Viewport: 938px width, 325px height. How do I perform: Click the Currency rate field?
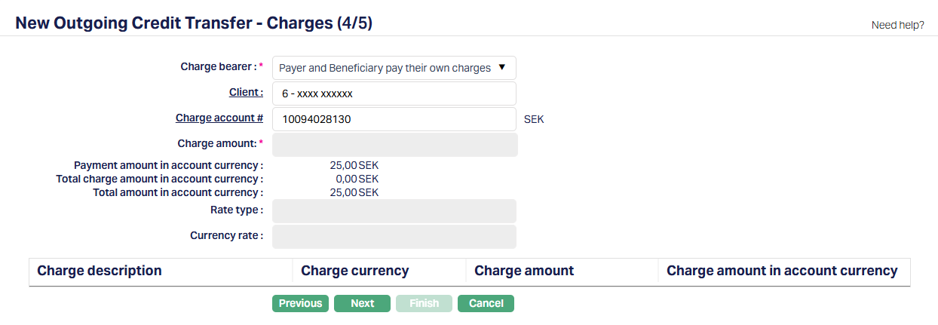[x=394, y=237]
